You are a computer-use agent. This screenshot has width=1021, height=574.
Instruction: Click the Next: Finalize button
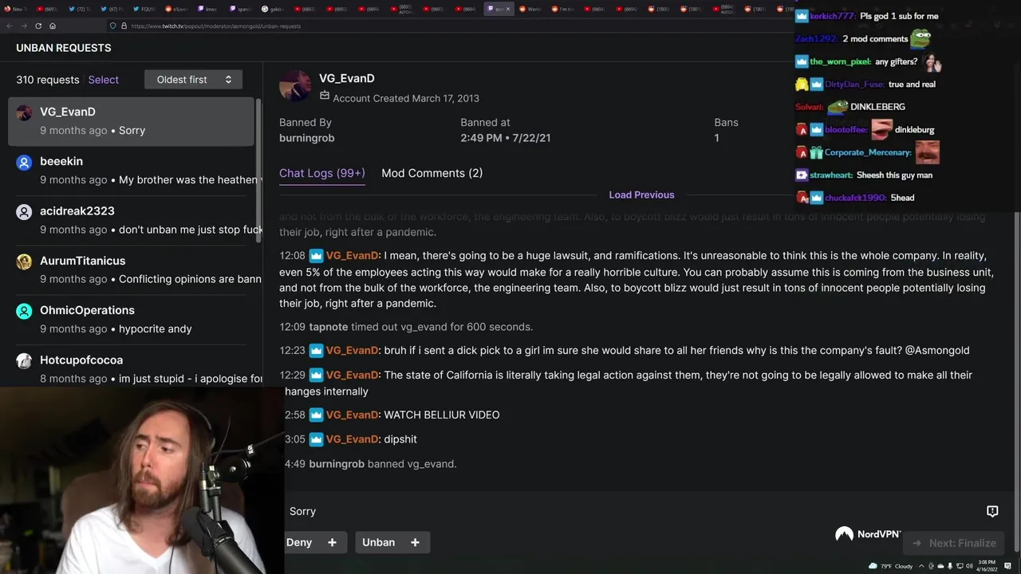point(953,543)
